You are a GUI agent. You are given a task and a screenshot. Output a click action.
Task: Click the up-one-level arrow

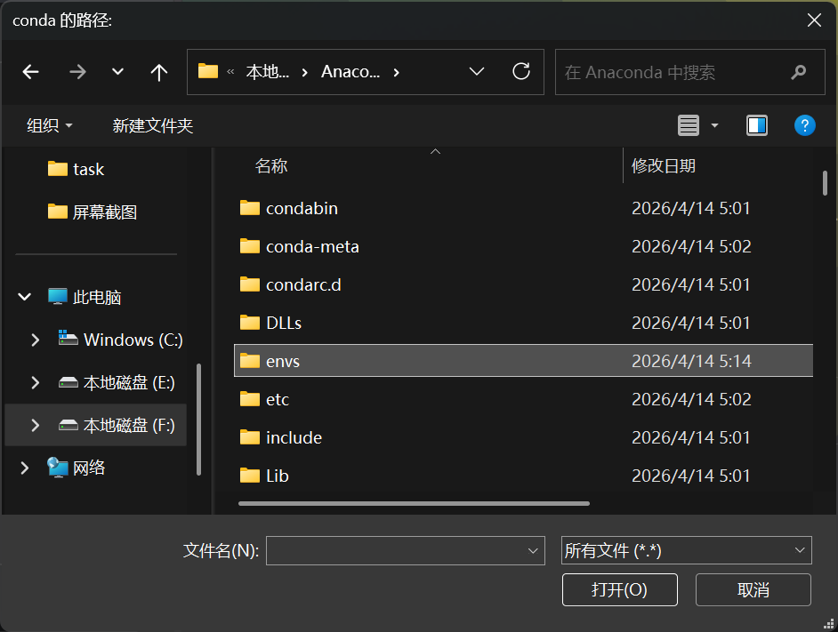click(159, 72)
